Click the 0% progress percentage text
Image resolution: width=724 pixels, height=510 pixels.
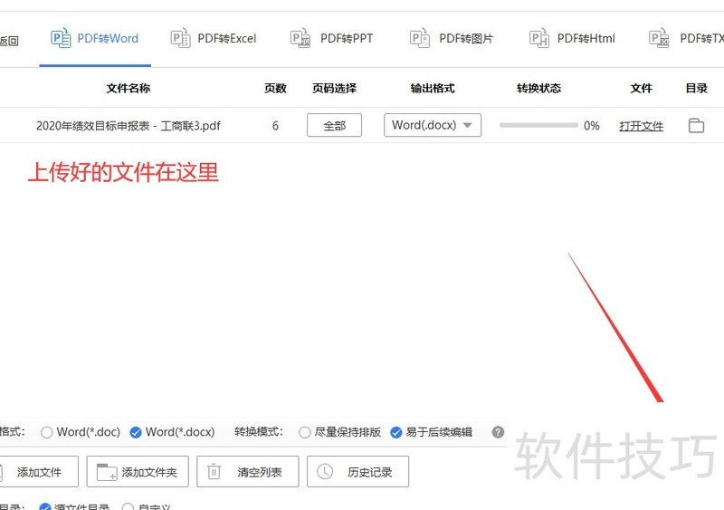click(x=592, y=126)
